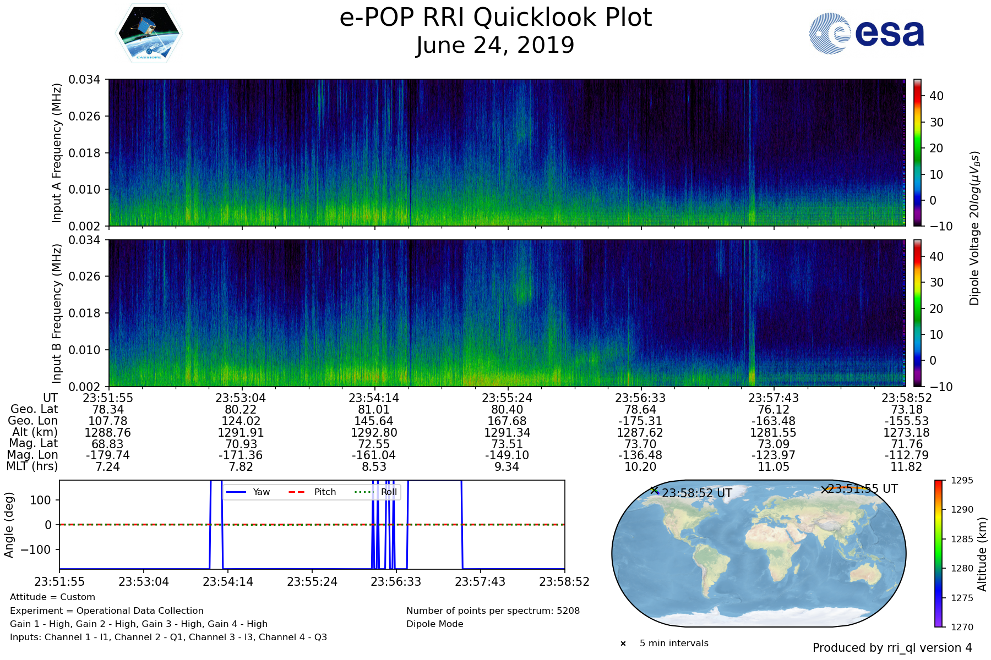Click the 5 min intervals legend marker
Screen dimensions: 991x660
(x=623, y=643)
